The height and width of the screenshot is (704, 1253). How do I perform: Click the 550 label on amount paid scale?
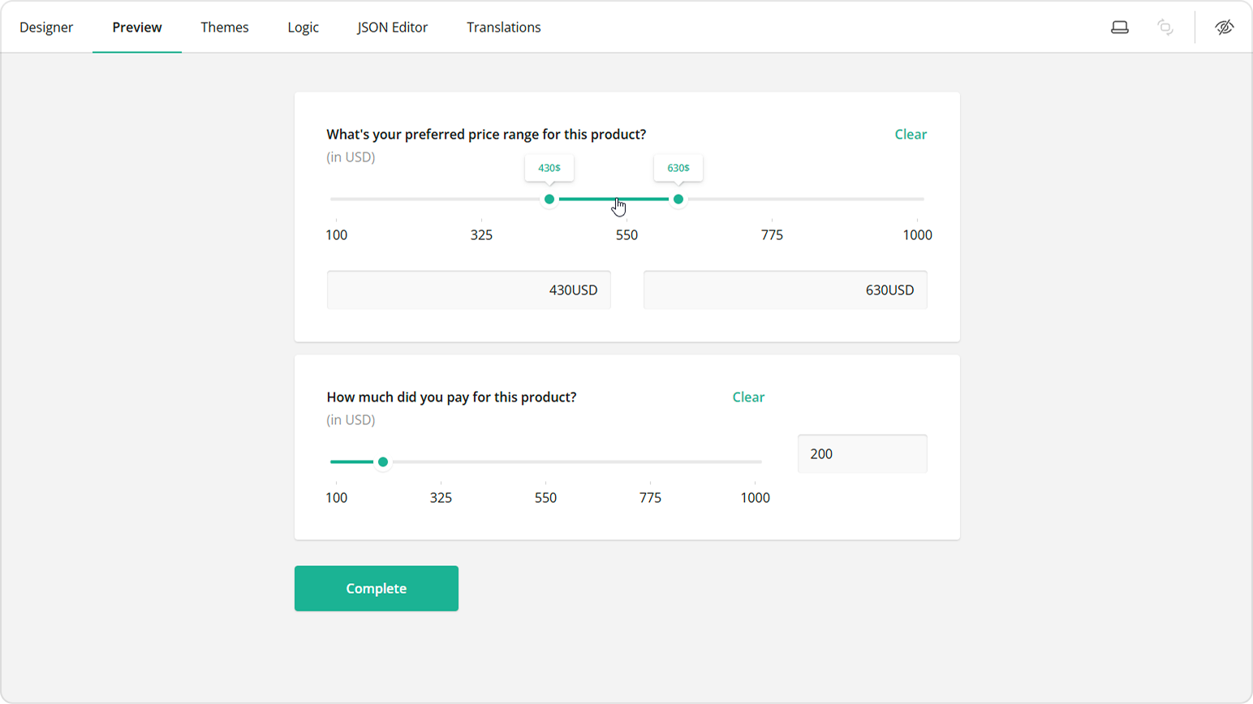(x=545, y=498)
